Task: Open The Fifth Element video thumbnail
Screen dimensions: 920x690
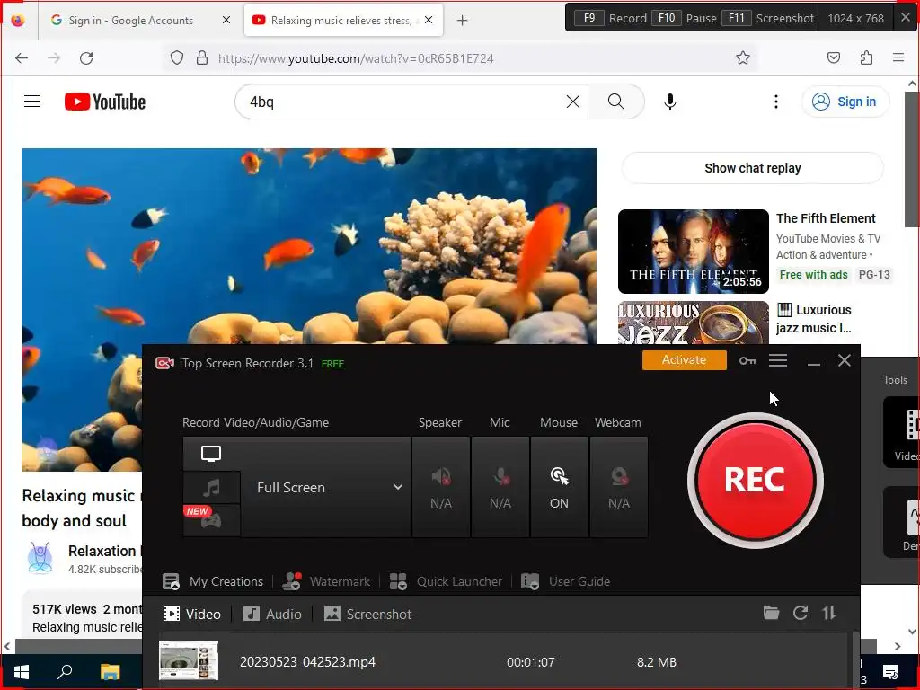Action: click(693, 252)
